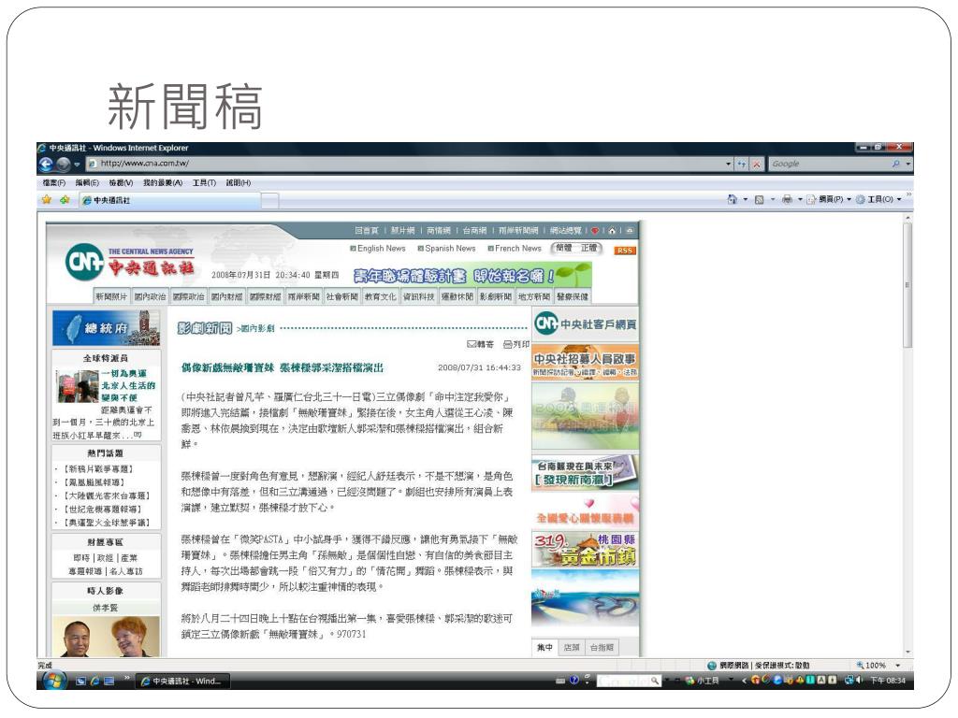Select the 影劇新聞 navigation tab
The width and height of the screenshot is (958, 718).
tap(496, 296)
